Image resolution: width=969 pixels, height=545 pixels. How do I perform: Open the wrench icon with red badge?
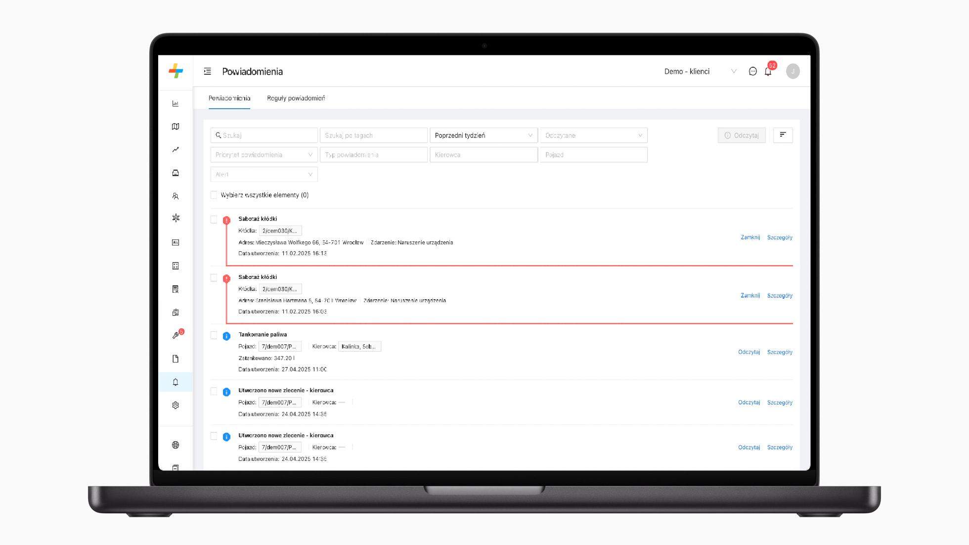click(x=176, y=335)
